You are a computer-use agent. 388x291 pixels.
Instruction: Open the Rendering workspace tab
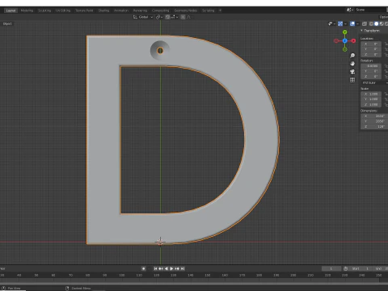pos(140,11)
